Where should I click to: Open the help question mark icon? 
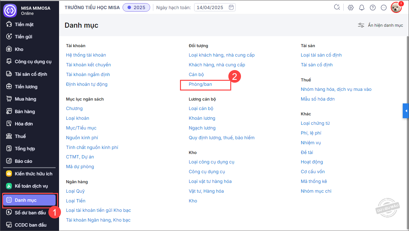[373, 8]
